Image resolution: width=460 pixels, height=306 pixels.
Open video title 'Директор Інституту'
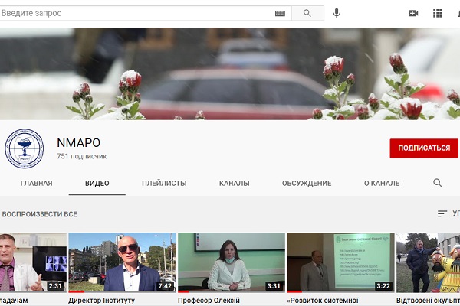(101, 301)
